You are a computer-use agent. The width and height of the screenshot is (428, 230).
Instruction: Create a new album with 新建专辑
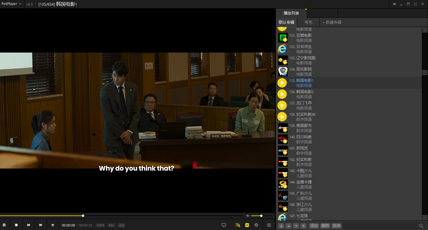tap(332, 22)
